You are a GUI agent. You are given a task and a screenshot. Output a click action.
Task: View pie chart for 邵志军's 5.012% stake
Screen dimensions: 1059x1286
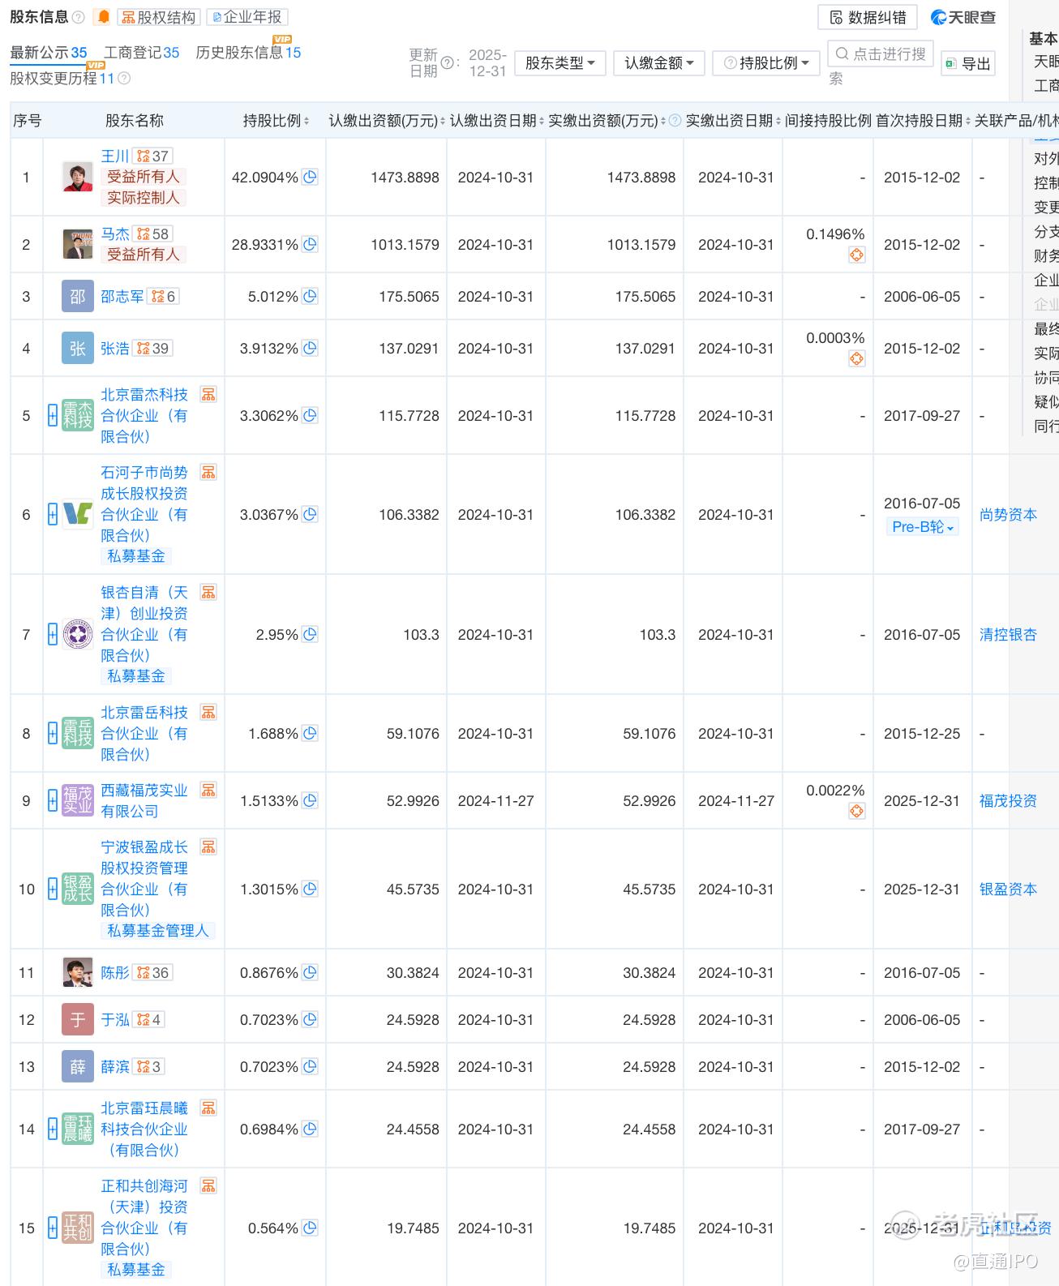pyautogui.click(x=310, y=297)
